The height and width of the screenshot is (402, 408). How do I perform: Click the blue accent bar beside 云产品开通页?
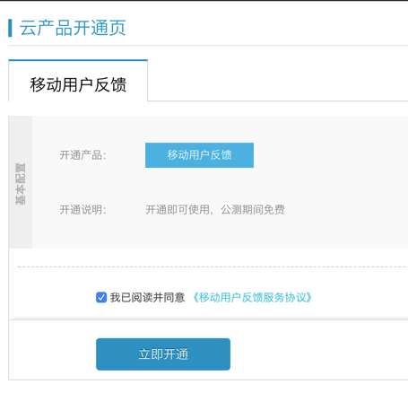(x=10, y=28)
